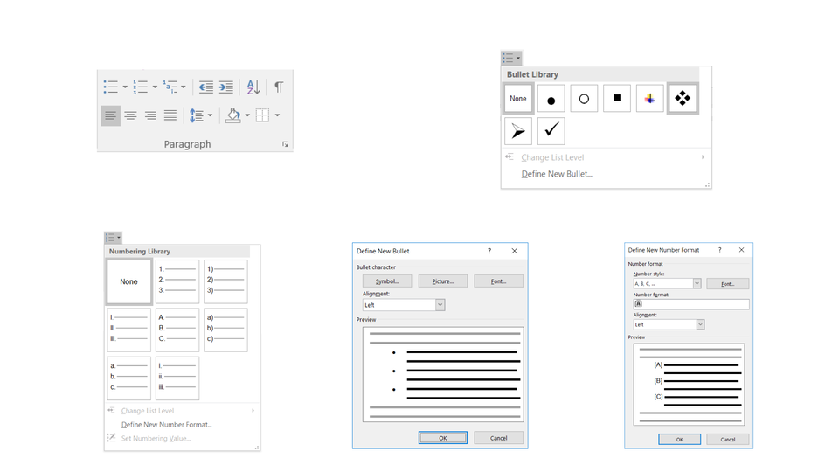The width and height of the screenshot is (839, 472).
Task: Open the Line Spacing dropdown arrow
Action: (x=210, y=115)
